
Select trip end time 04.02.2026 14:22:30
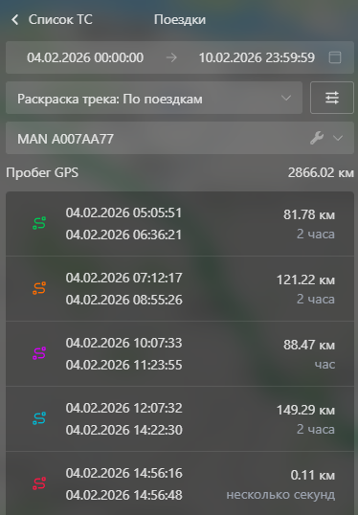(123, 430)
